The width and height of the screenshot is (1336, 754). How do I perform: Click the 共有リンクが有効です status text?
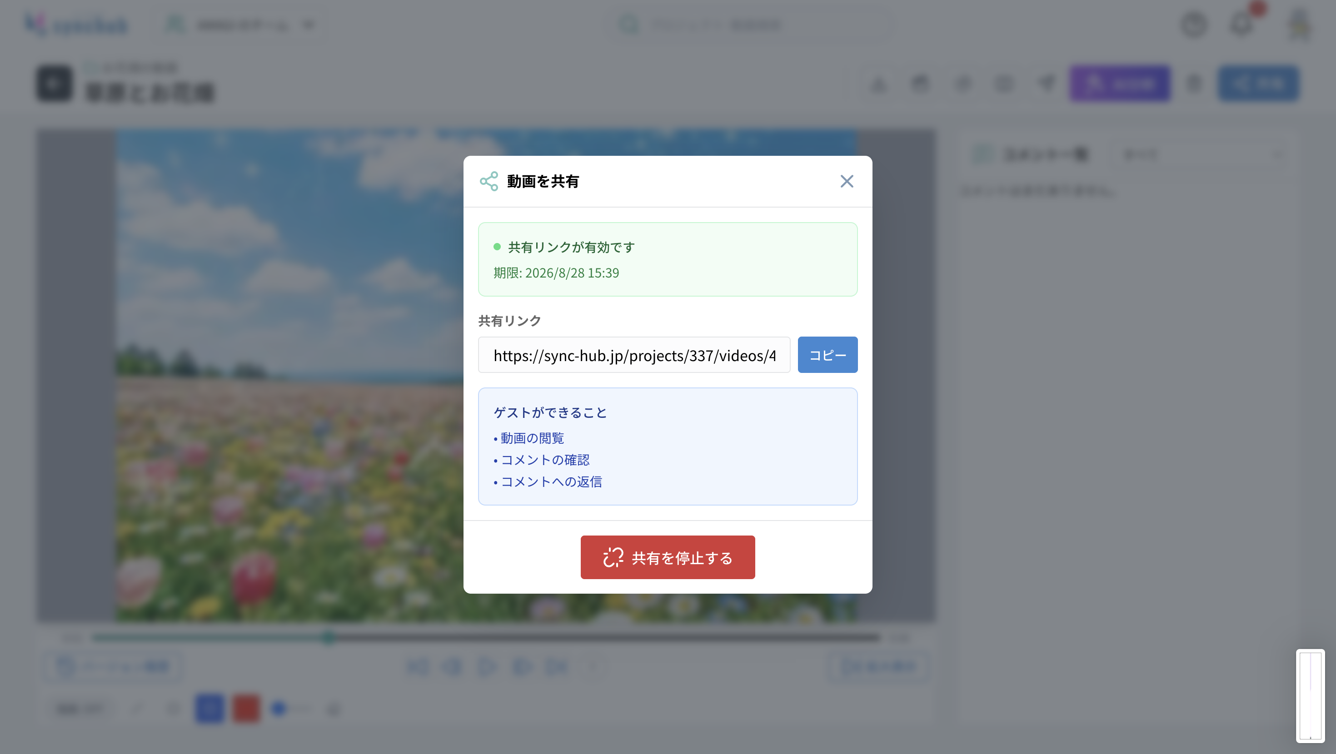tap(571, 248)
